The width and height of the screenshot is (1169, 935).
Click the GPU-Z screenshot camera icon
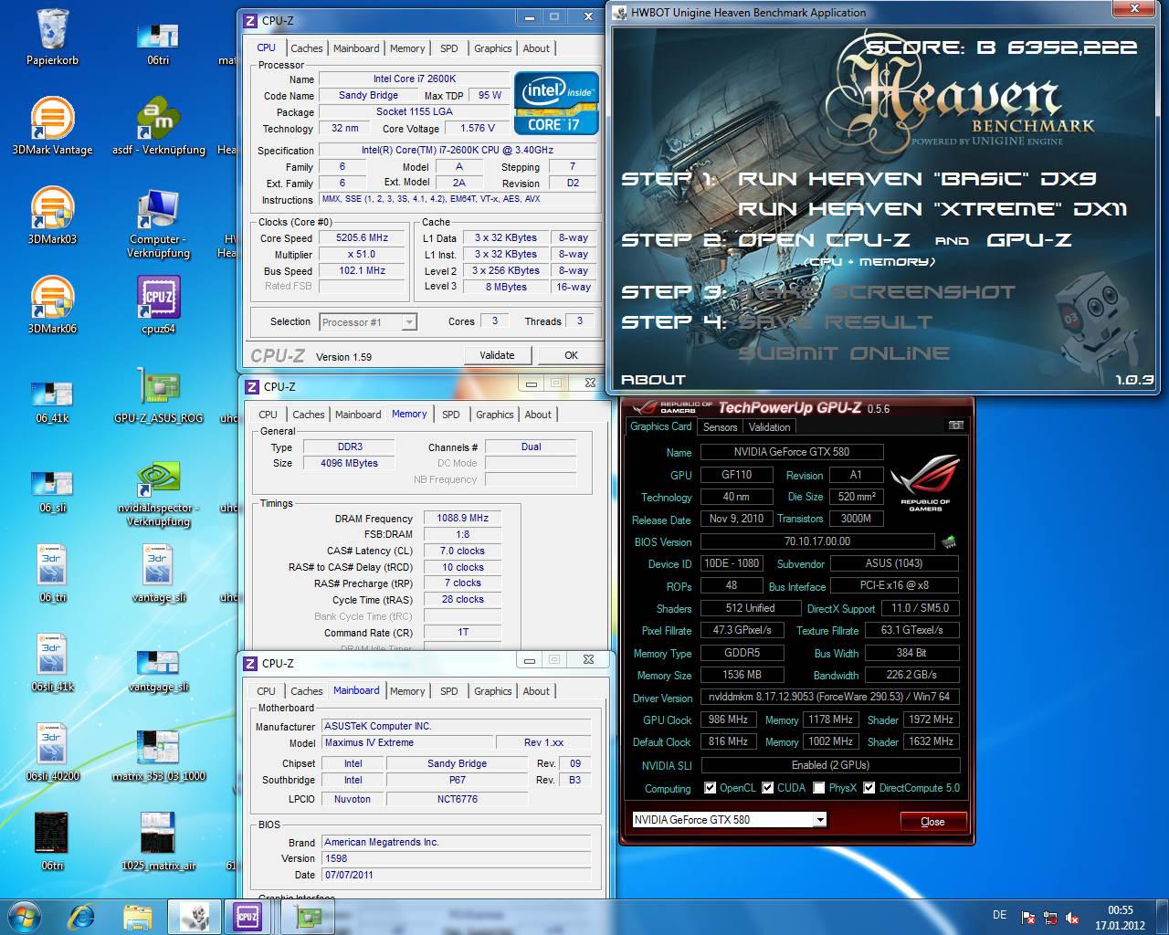(955, 425)
